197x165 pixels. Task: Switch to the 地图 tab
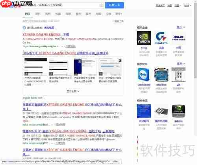[x=98, y=14]
